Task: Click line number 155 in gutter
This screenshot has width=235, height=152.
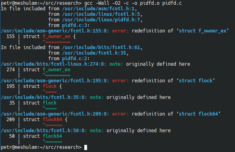Action: tap(11, 36)
